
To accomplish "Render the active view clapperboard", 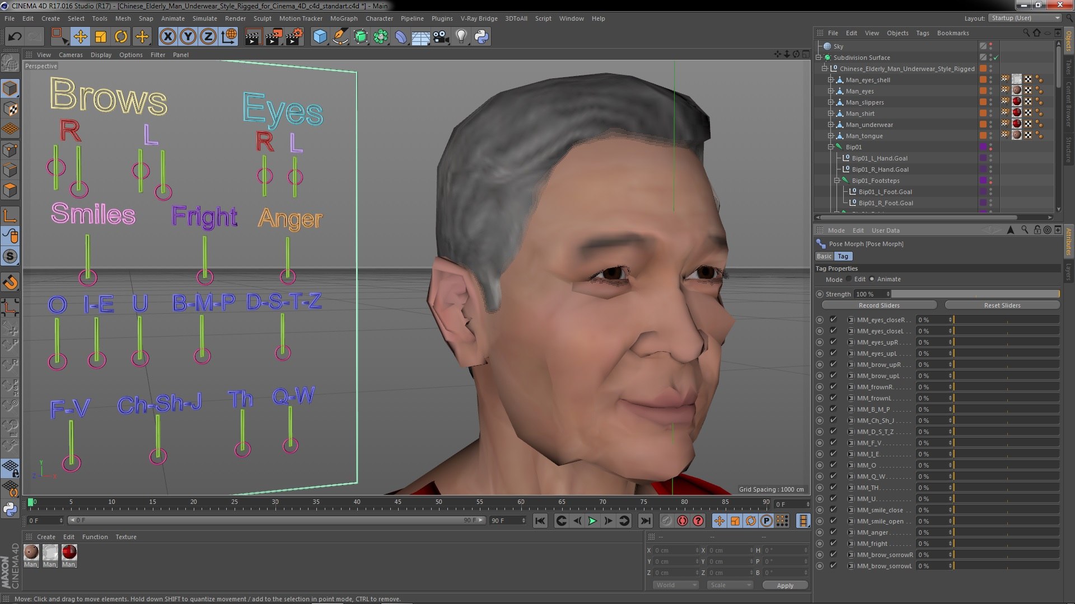I will click(253, 37).
